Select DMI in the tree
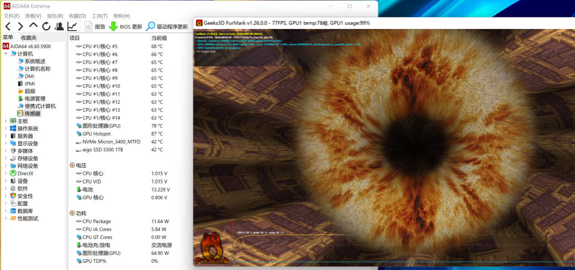575x270 pixels. point(26,76)
